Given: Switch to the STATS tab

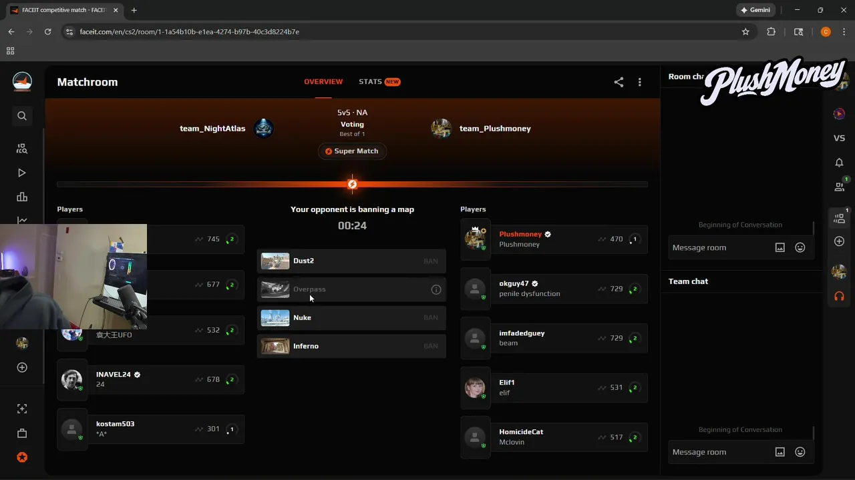Looking at the screenshot, I should [379, 82].
